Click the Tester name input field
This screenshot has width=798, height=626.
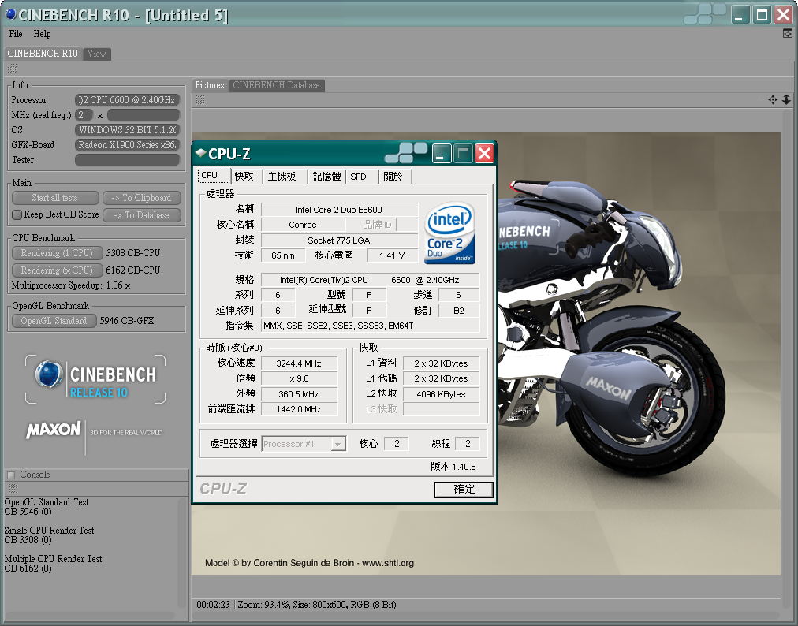pos(128,160)
